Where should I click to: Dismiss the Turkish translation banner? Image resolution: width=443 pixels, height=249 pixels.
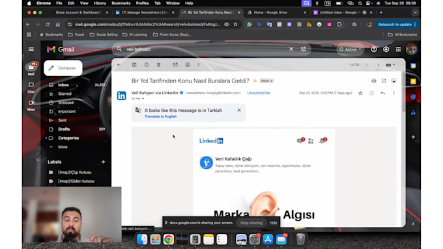[x=239, y=111]
